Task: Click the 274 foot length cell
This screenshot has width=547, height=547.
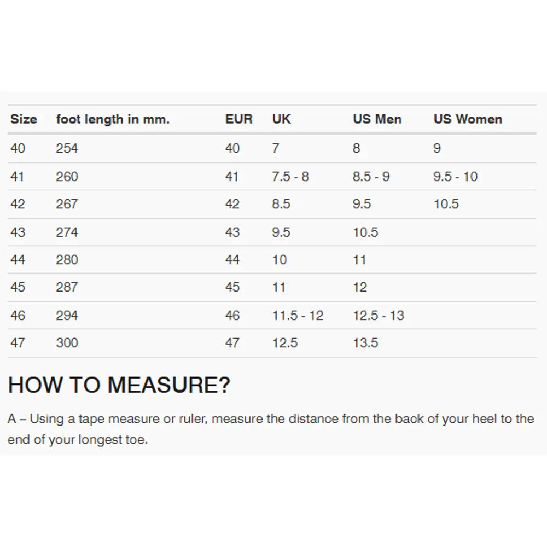Action: (x=67, y=232)
